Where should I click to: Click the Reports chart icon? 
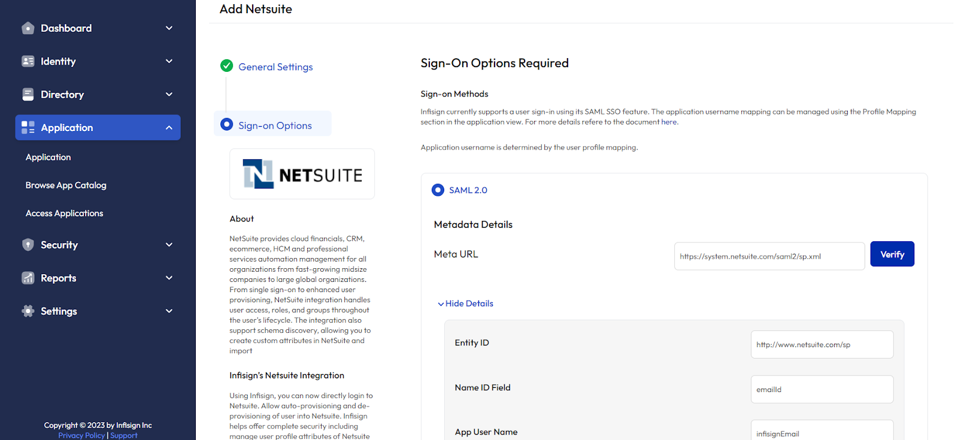click(x=28, y=278)
